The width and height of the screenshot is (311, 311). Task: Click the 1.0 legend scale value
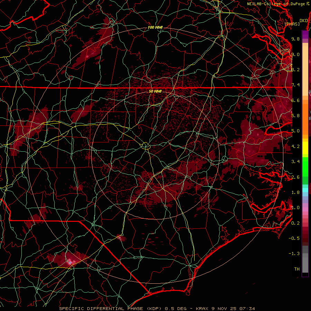click(295, 208)
